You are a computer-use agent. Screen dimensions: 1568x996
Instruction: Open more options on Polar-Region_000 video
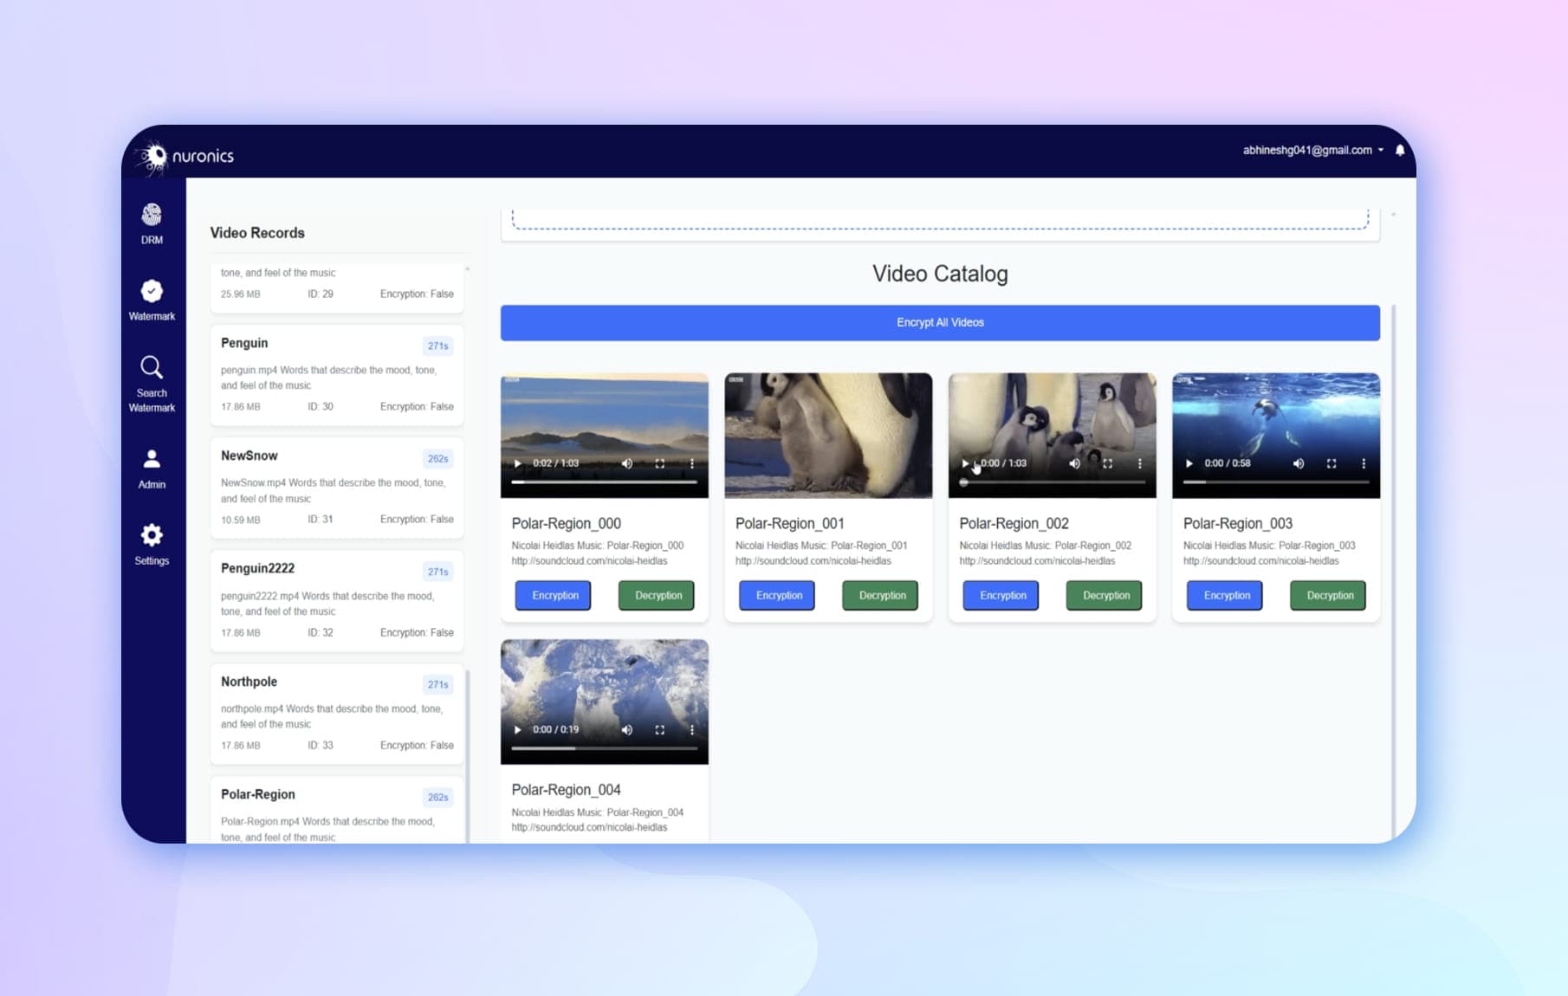tap(692, 463)
